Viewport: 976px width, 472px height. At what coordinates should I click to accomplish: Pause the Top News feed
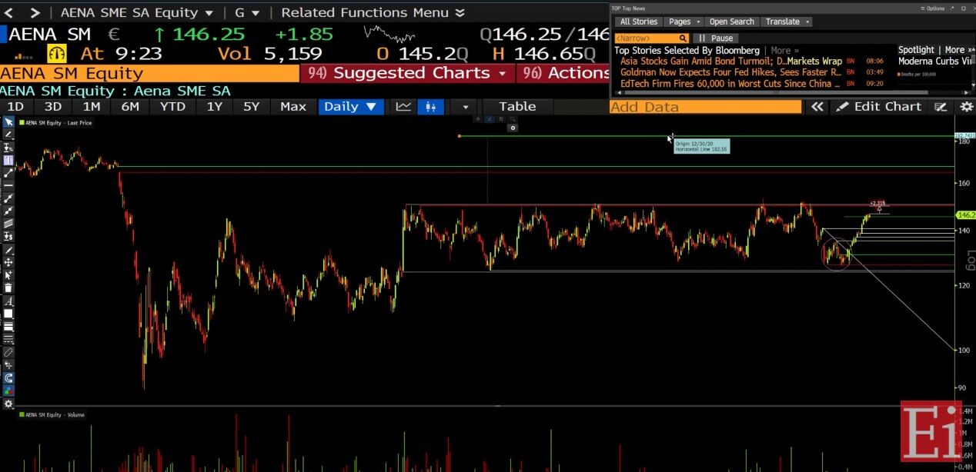[715, 38]
